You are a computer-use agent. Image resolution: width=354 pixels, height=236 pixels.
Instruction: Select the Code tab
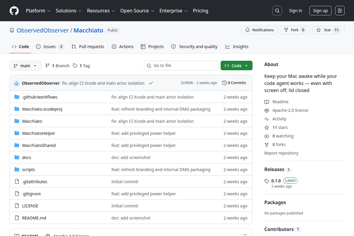click(20, 47)
